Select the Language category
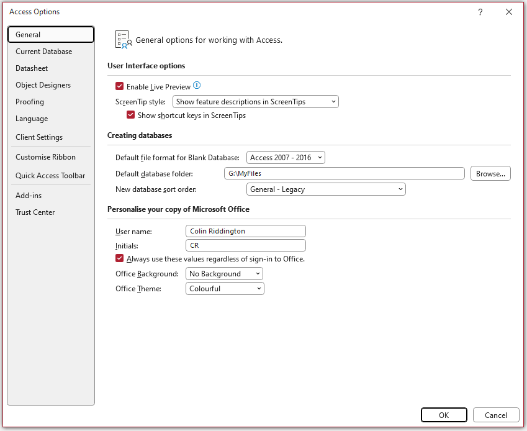527x431 pixels. [x=51, y=119]
